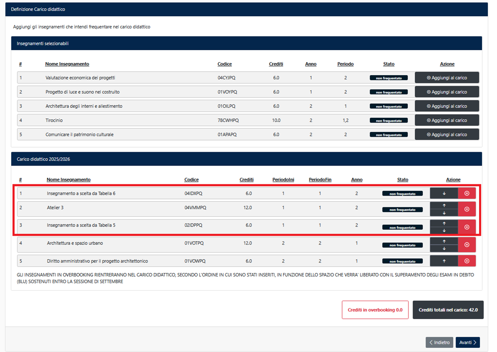
Task: Move "Insegnamento a scelta da Tabella 6" down
Action: pos(444,193)
